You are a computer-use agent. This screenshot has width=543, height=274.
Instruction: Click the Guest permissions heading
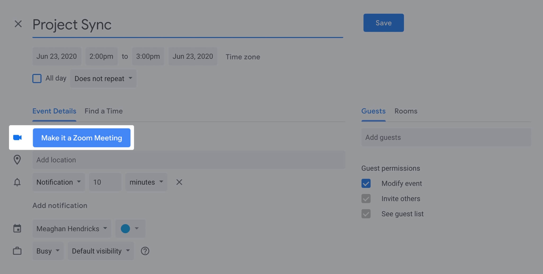(x=391, y=168)
